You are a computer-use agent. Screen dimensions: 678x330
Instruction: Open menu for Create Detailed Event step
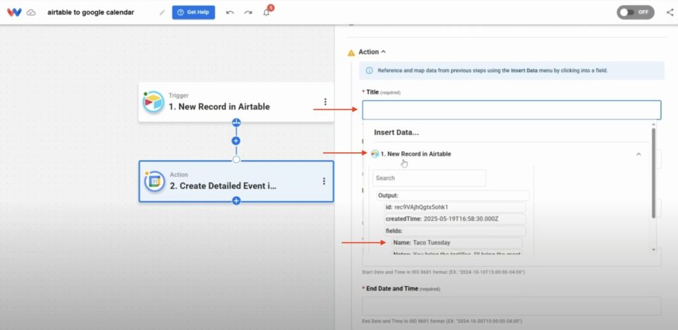point(324,181)
